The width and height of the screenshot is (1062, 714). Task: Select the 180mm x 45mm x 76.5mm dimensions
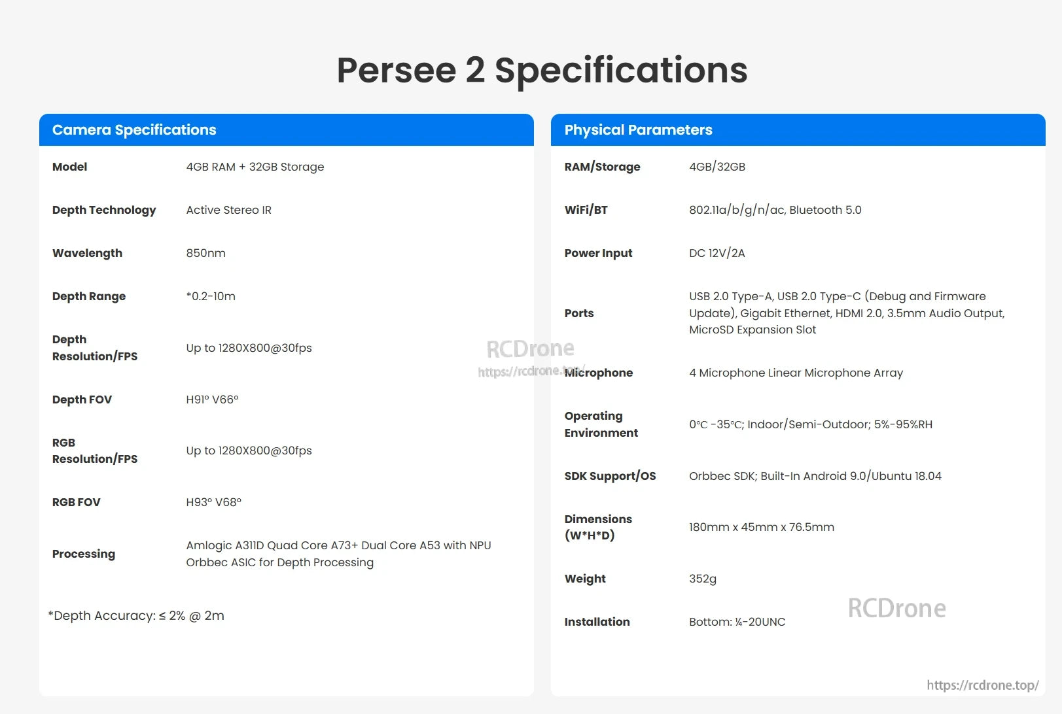[x=761, y=527]
